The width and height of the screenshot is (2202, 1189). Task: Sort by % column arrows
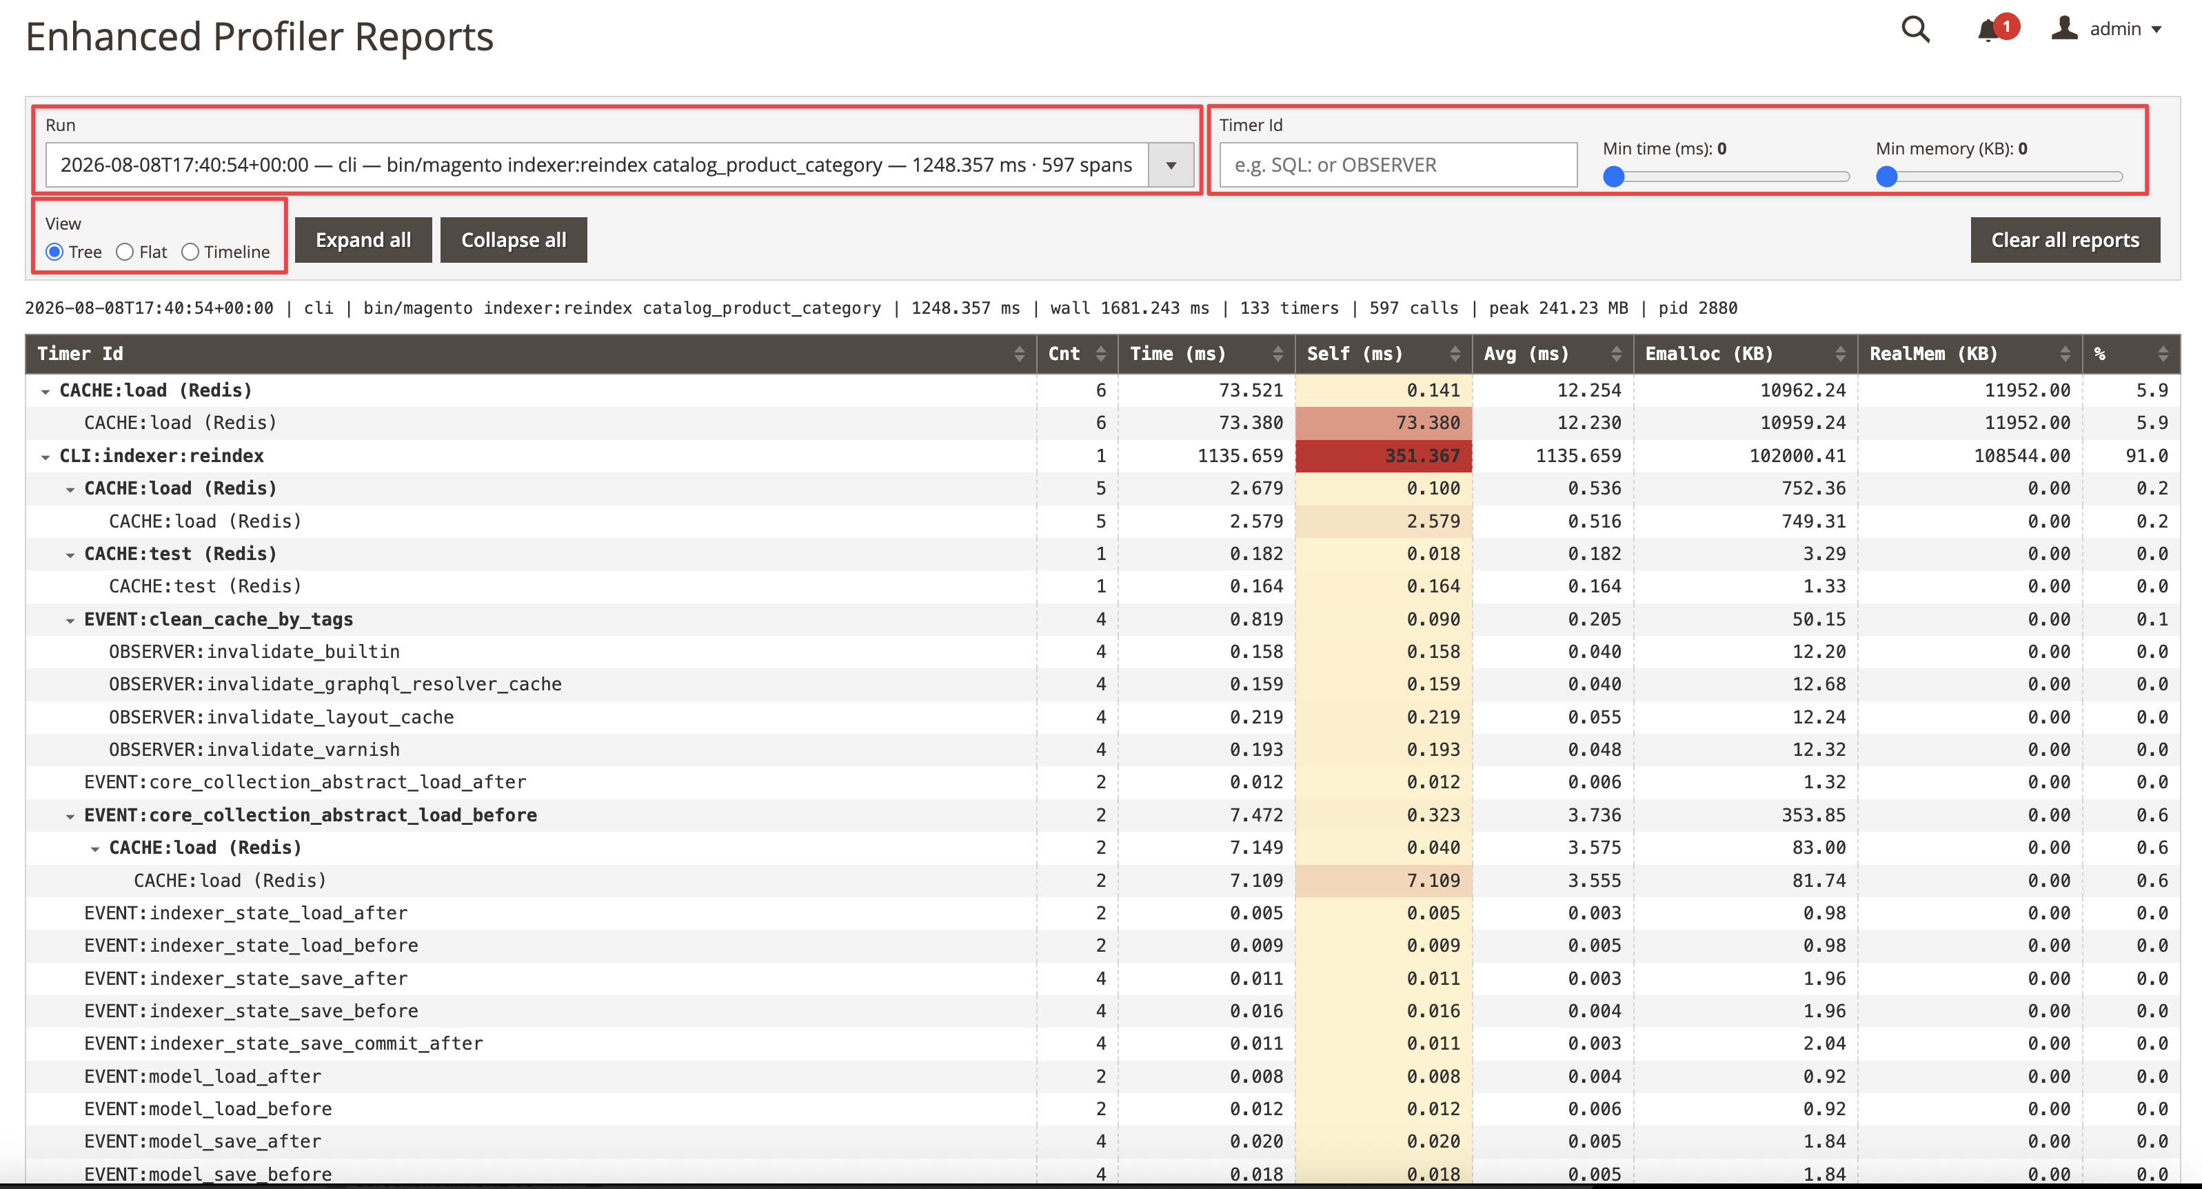[x=2163, y=354]
